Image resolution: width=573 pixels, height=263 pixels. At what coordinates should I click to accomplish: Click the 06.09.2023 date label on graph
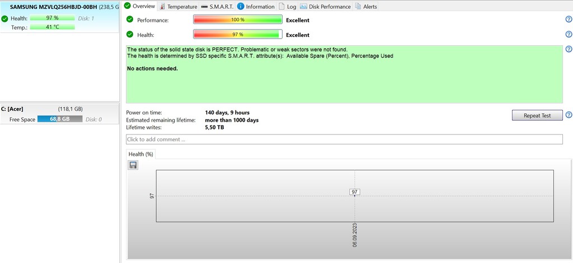(355, 235)
